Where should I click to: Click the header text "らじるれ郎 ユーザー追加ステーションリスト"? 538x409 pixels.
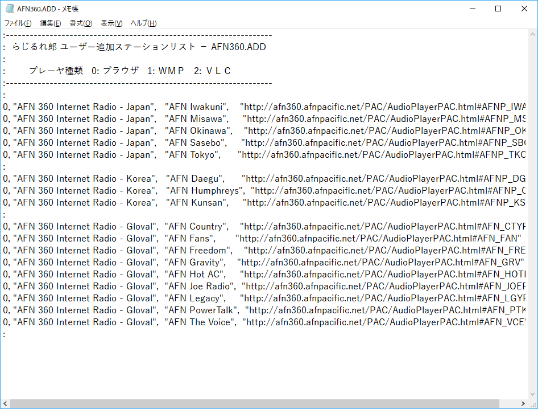click(104, 47)
